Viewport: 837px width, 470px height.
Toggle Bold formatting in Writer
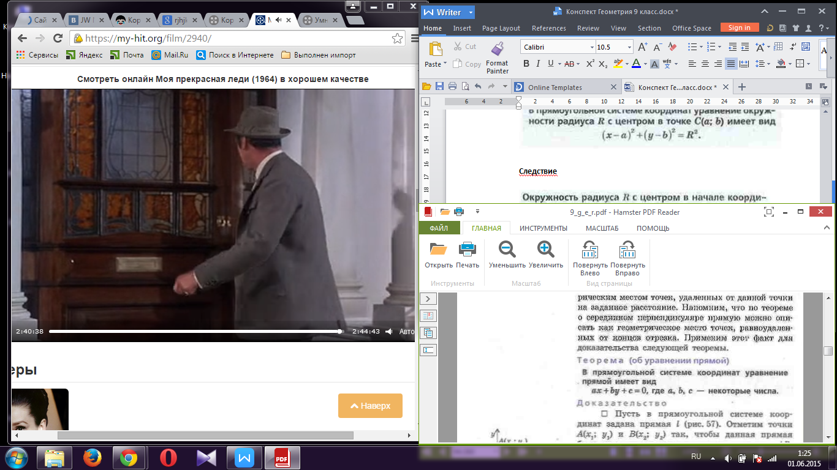526,64
